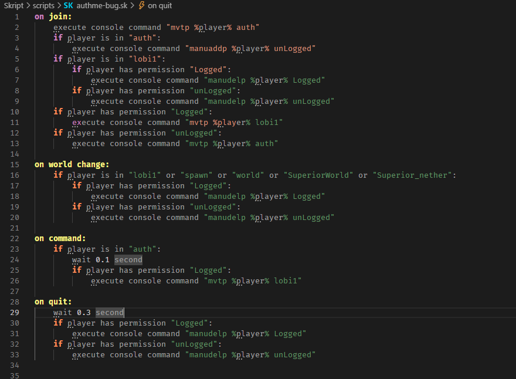Click the "SuperiorWorld" string on line 16
This screenshot has width=516, height=379.
[x=318, y=175]
